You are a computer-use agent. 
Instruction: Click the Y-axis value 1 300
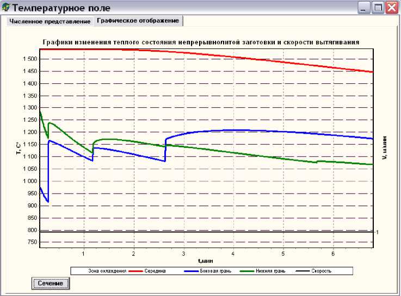30,108
